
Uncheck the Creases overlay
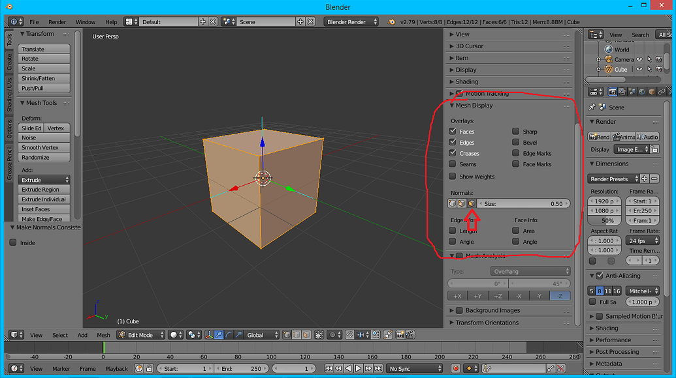(x=452, y=153)
